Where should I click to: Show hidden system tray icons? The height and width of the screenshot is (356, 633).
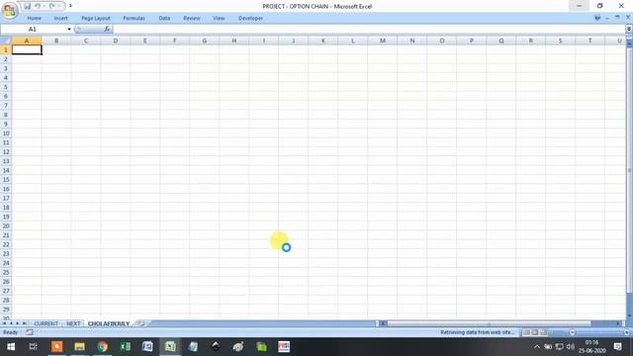tap(536, 347)
